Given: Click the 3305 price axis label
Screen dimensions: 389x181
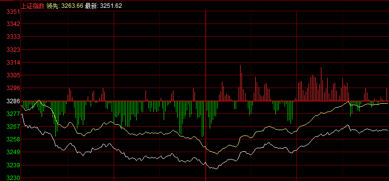Looking at the screenshot, I should (14, 75).
